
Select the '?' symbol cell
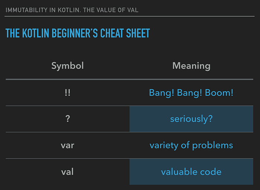(x=68, y=119)
